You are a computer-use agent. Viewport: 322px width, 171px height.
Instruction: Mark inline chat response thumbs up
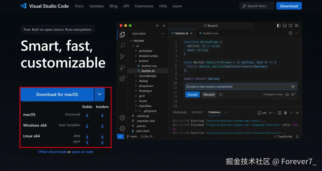point(287,95)
